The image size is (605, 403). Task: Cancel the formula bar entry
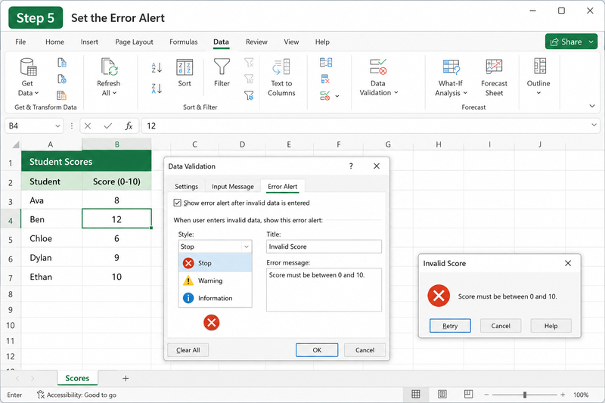(x=88, y=126)
